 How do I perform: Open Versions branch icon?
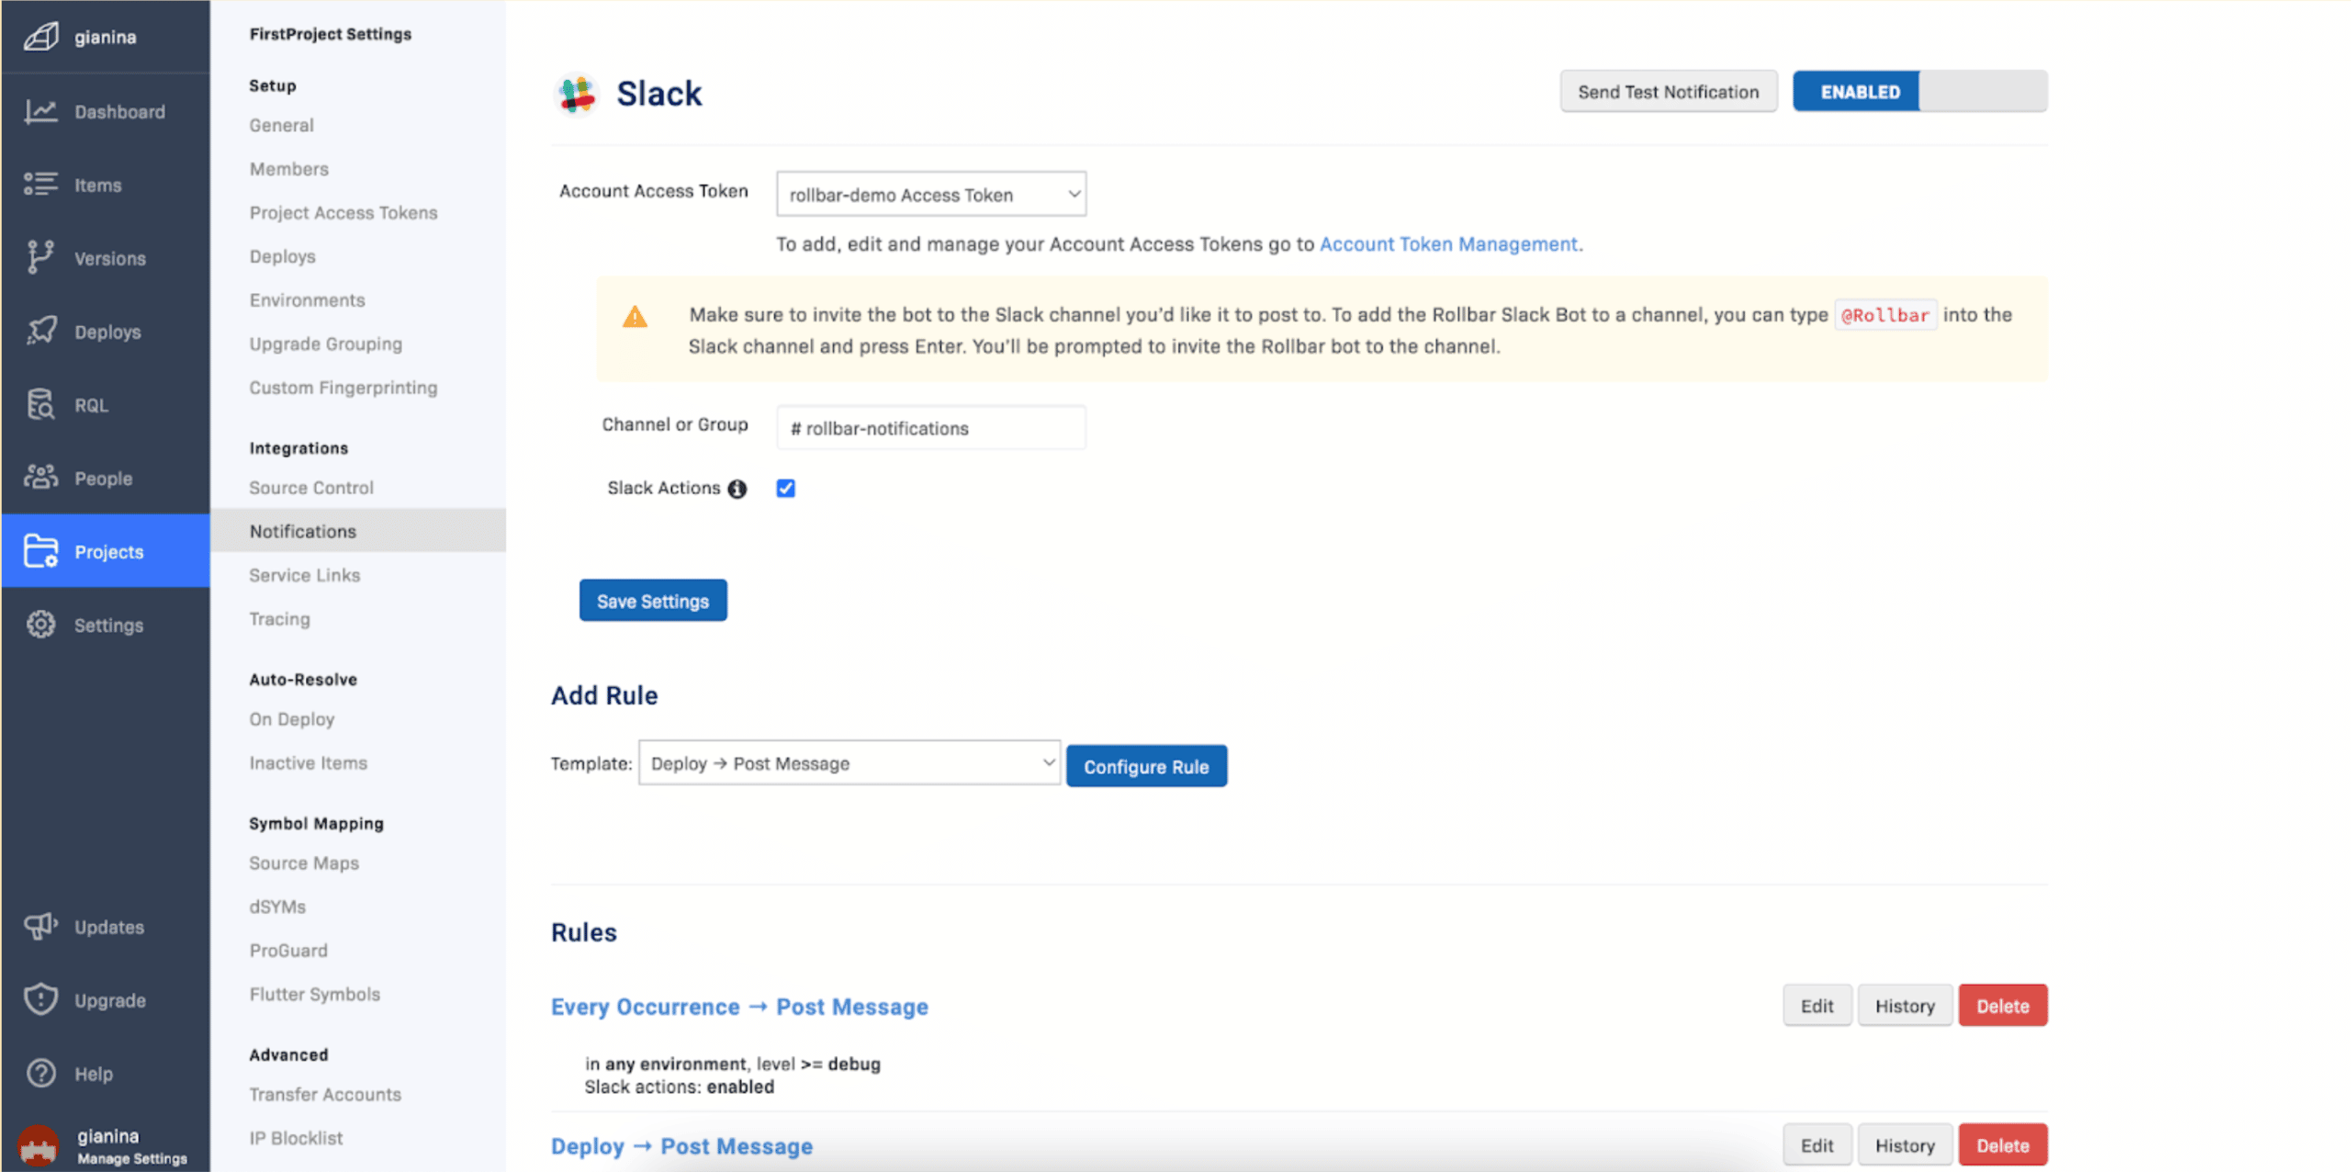tap(40, 257)
